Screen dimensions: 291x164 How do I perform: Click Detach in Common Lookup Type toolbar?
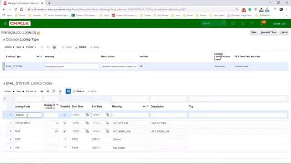coord(81,47)
